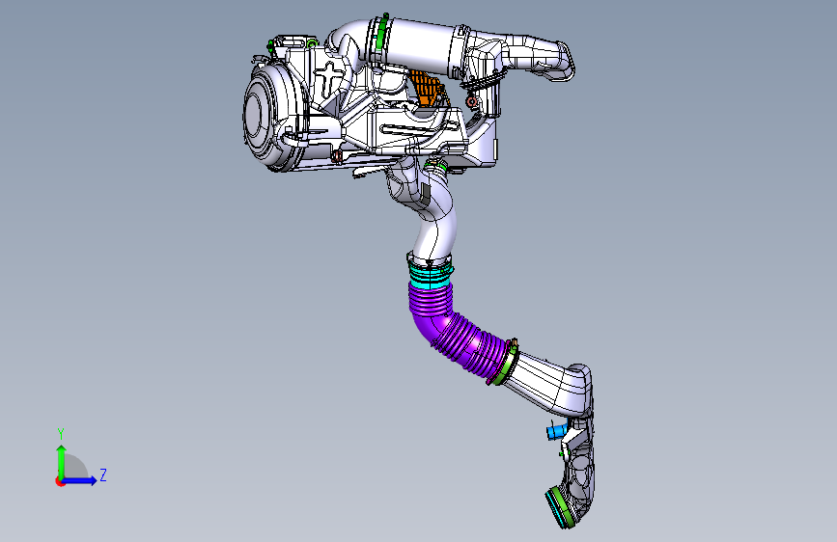Select the green outlet ring at duct bottom
Screen dimensions: 837x542
coord(562,505)
